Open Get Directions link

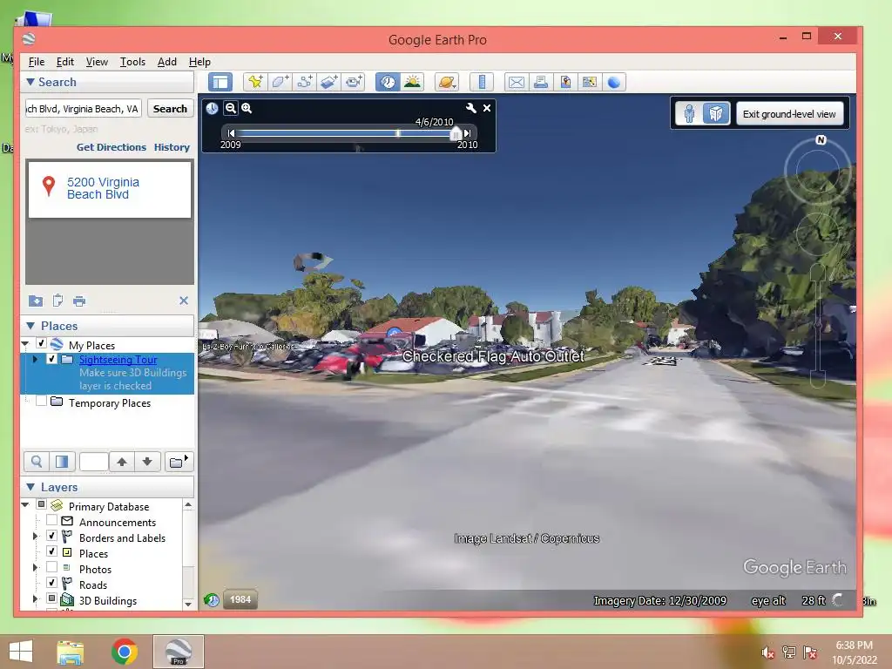coord(111,147)
